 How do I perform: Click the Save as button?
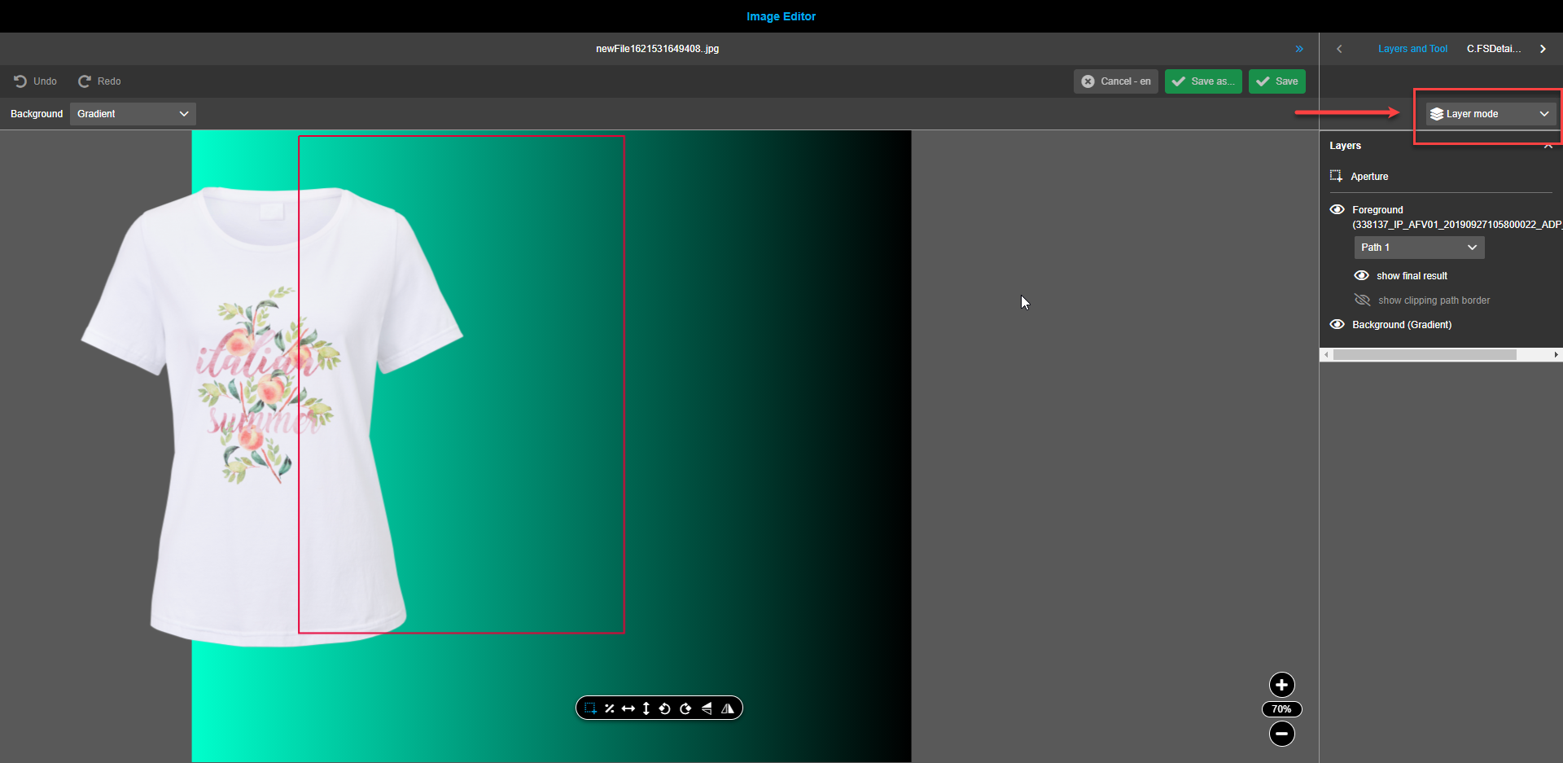tap(1203, 81)
